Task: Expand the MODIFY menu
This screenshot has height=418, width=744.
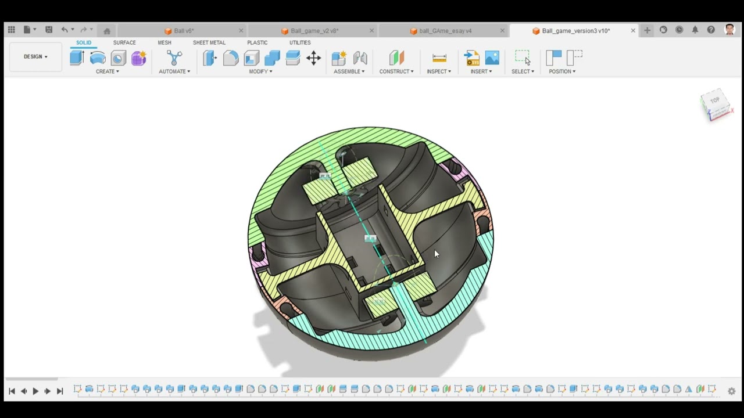Action: coord(260,71)
